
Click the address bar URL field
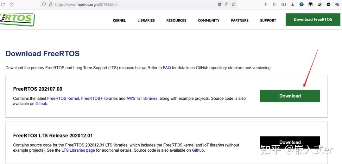(127, 4)
